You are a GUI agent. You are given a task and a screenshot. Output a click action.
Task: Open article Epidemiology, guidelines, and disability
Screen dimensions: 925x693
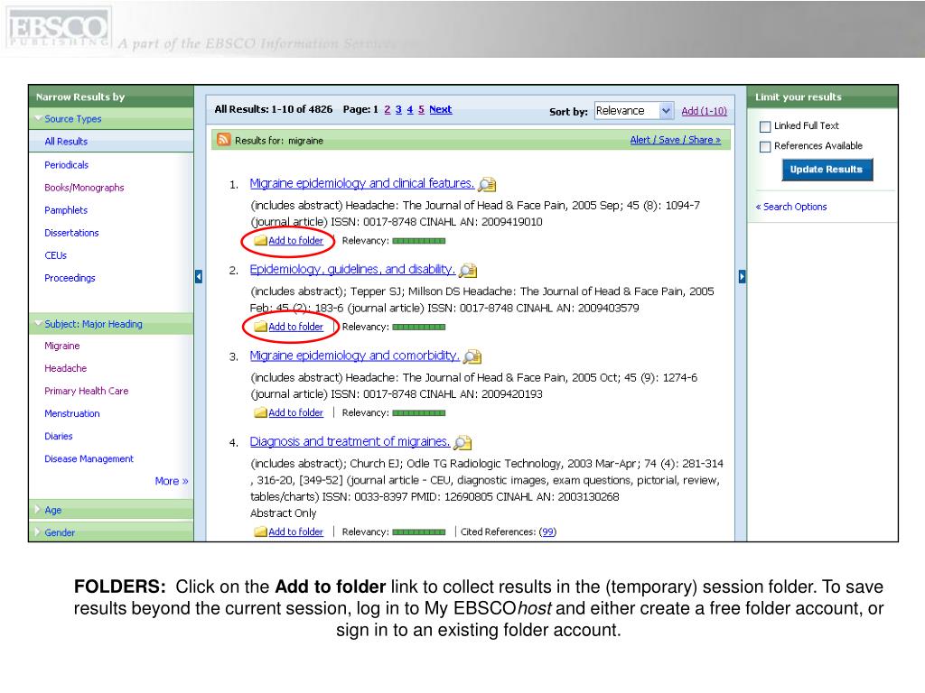(x=352, y=269)
